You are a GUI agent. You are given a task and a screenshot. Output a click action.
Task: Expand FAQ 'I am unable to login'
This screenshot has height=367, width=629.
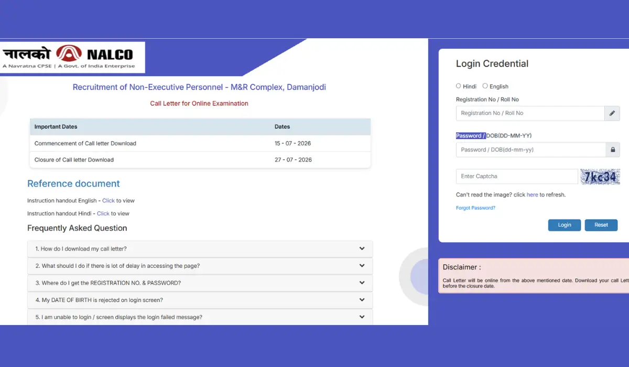click(200, 317)
